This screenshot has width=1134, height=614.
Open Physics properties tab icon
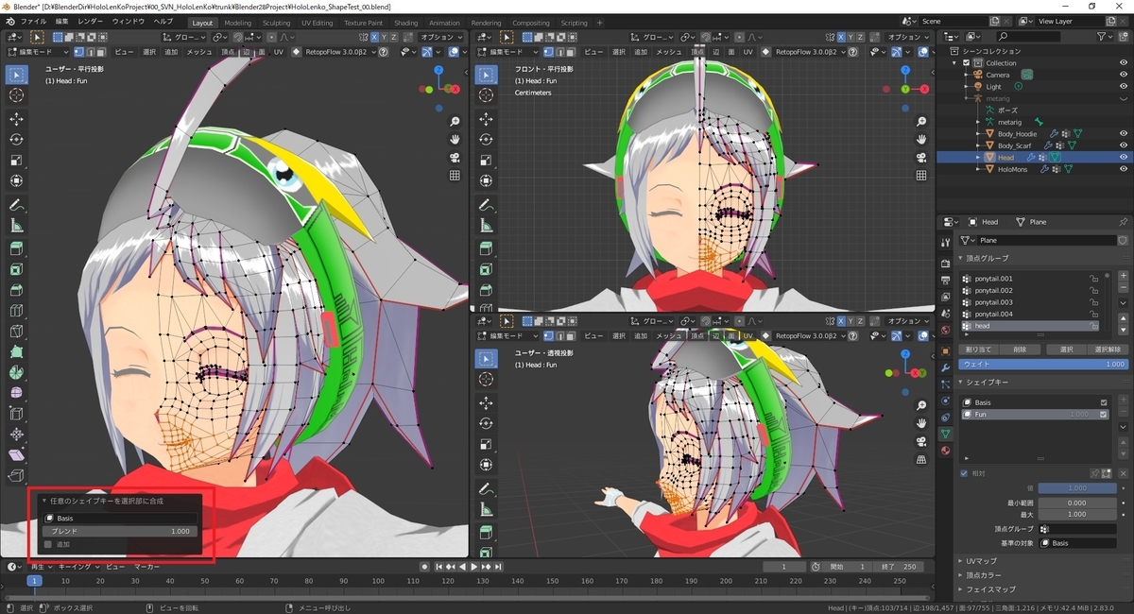coord(945,401)
